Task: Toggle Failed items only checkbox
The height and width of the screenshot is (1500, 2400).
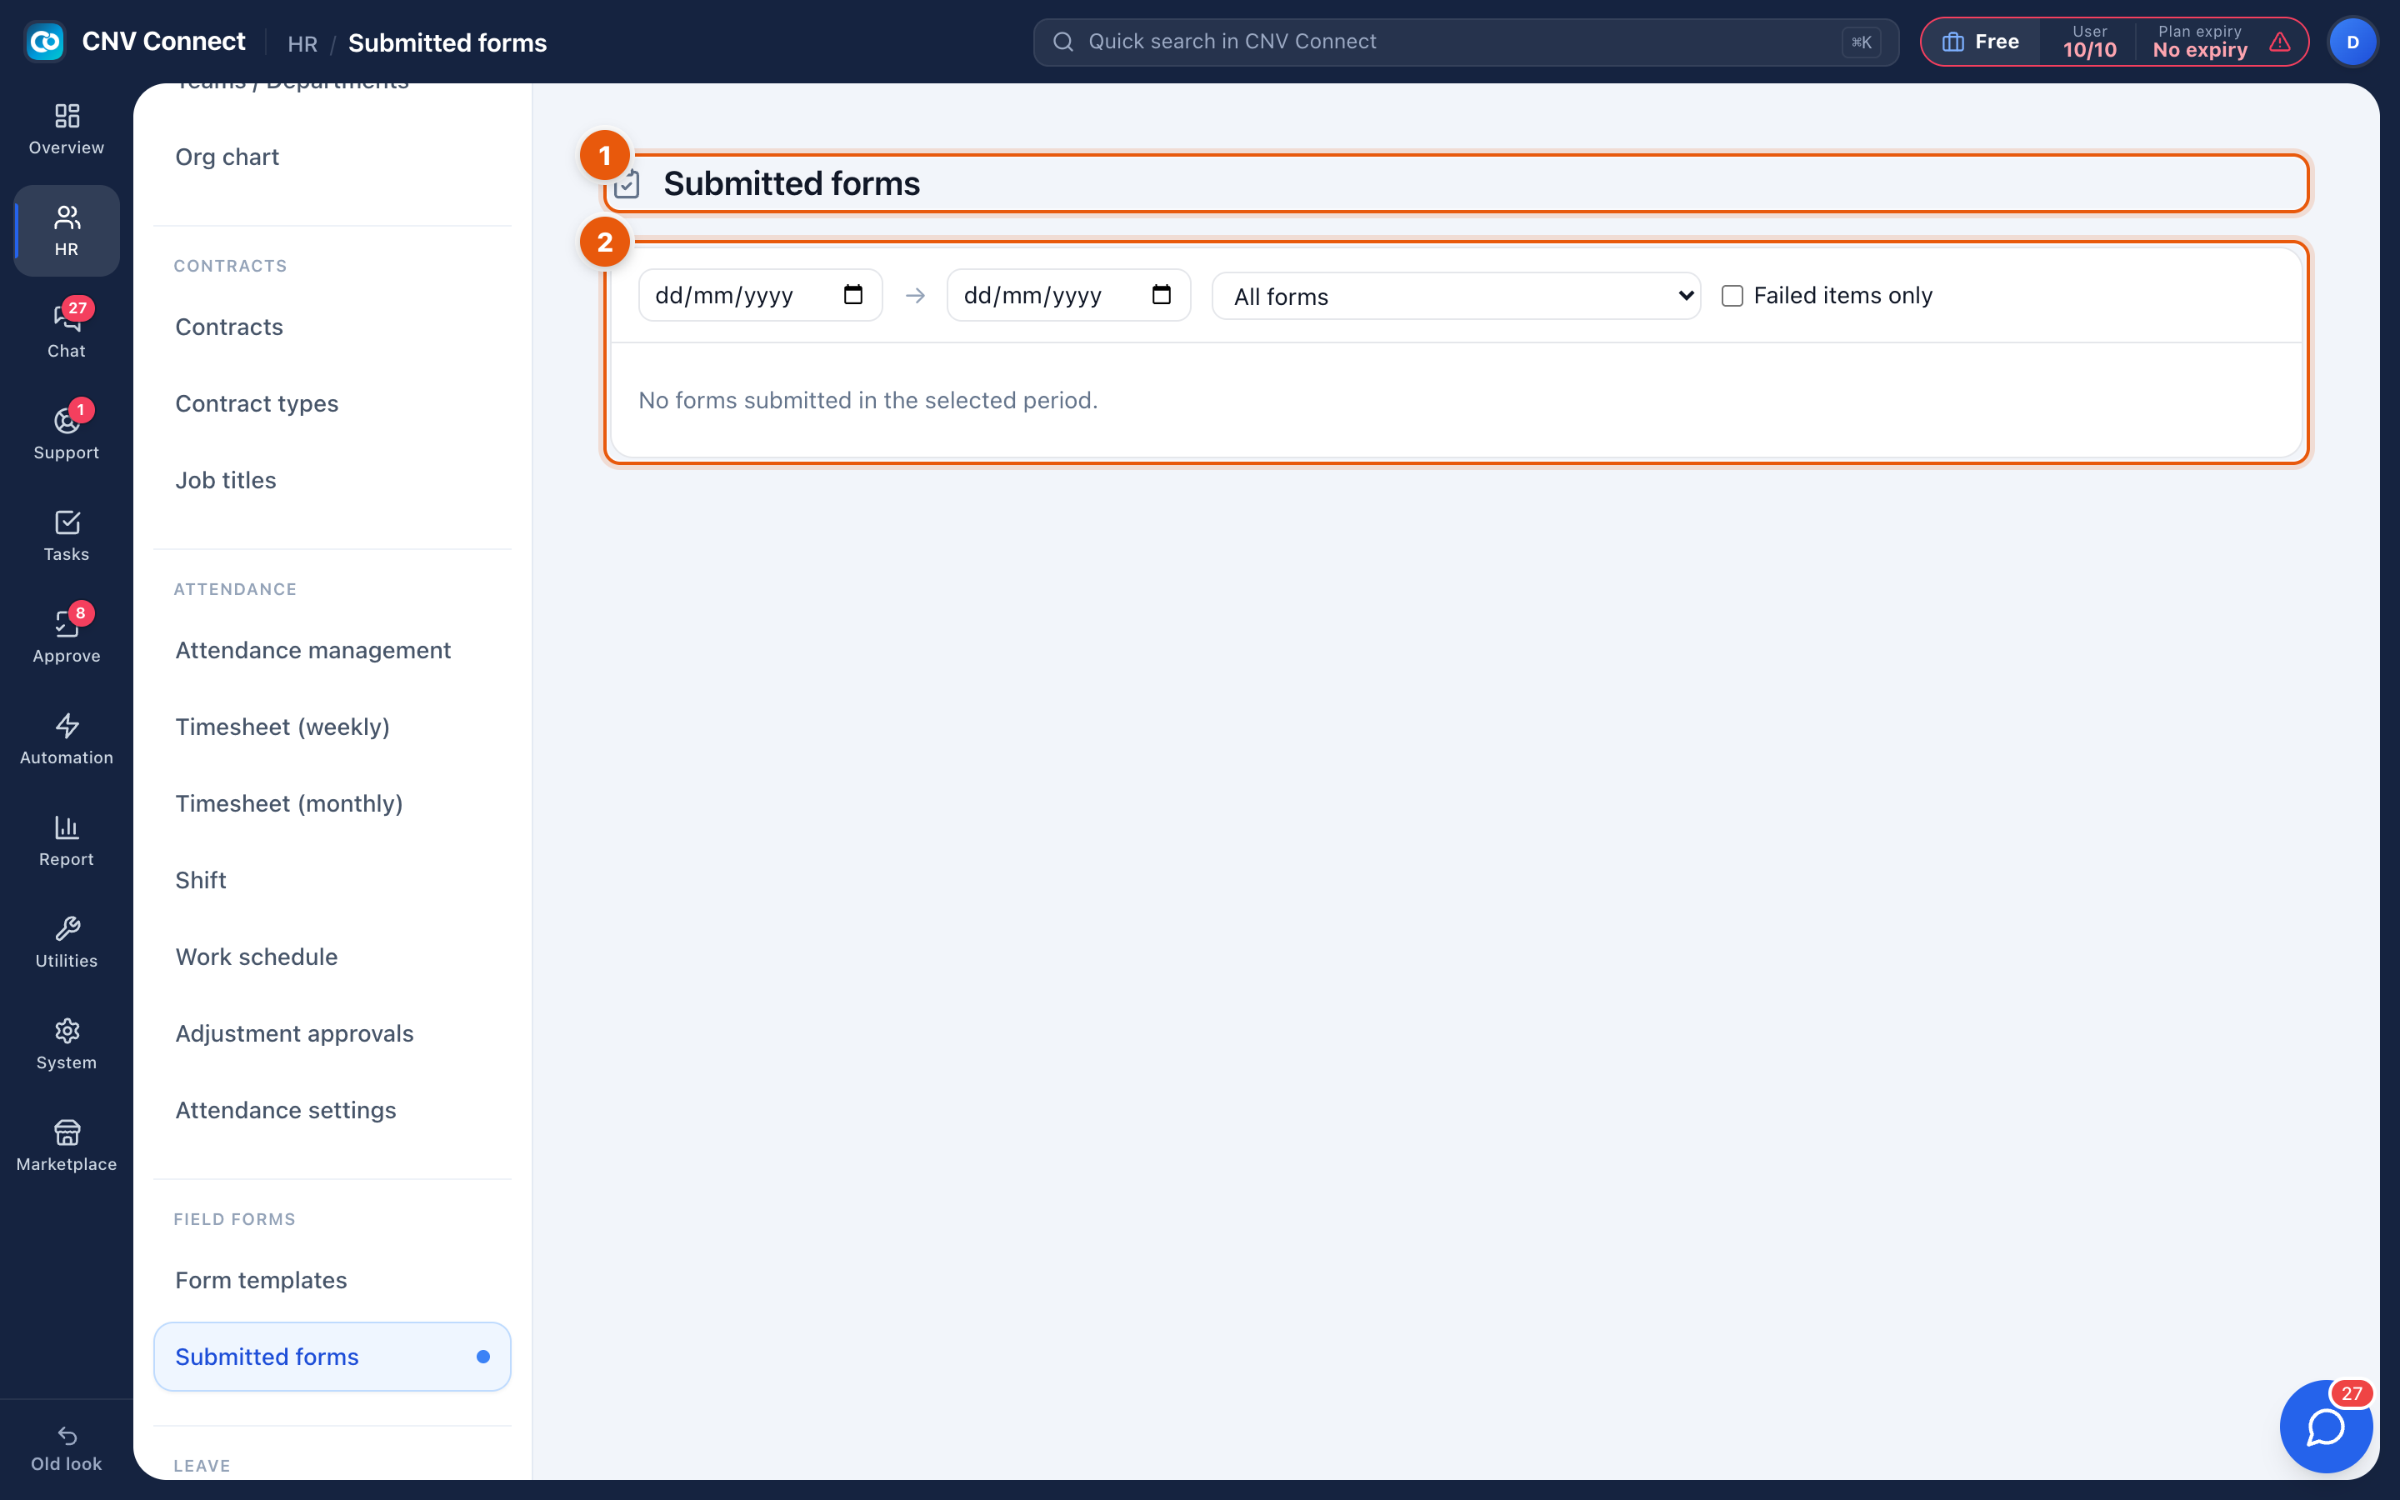Action: pos(1732,296)
